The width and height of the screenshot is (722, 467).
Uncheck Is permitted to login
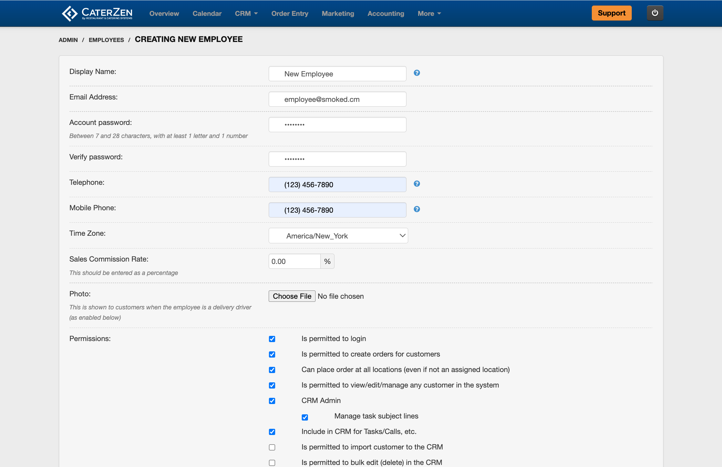pyautogui.click(x=272, y=339)
